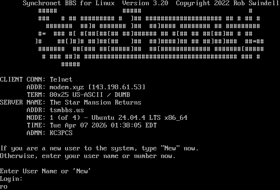Viewport: 280px width, 190px height.
Task: Click the KC3PCS admin callsign
Action: click(61, 133)
